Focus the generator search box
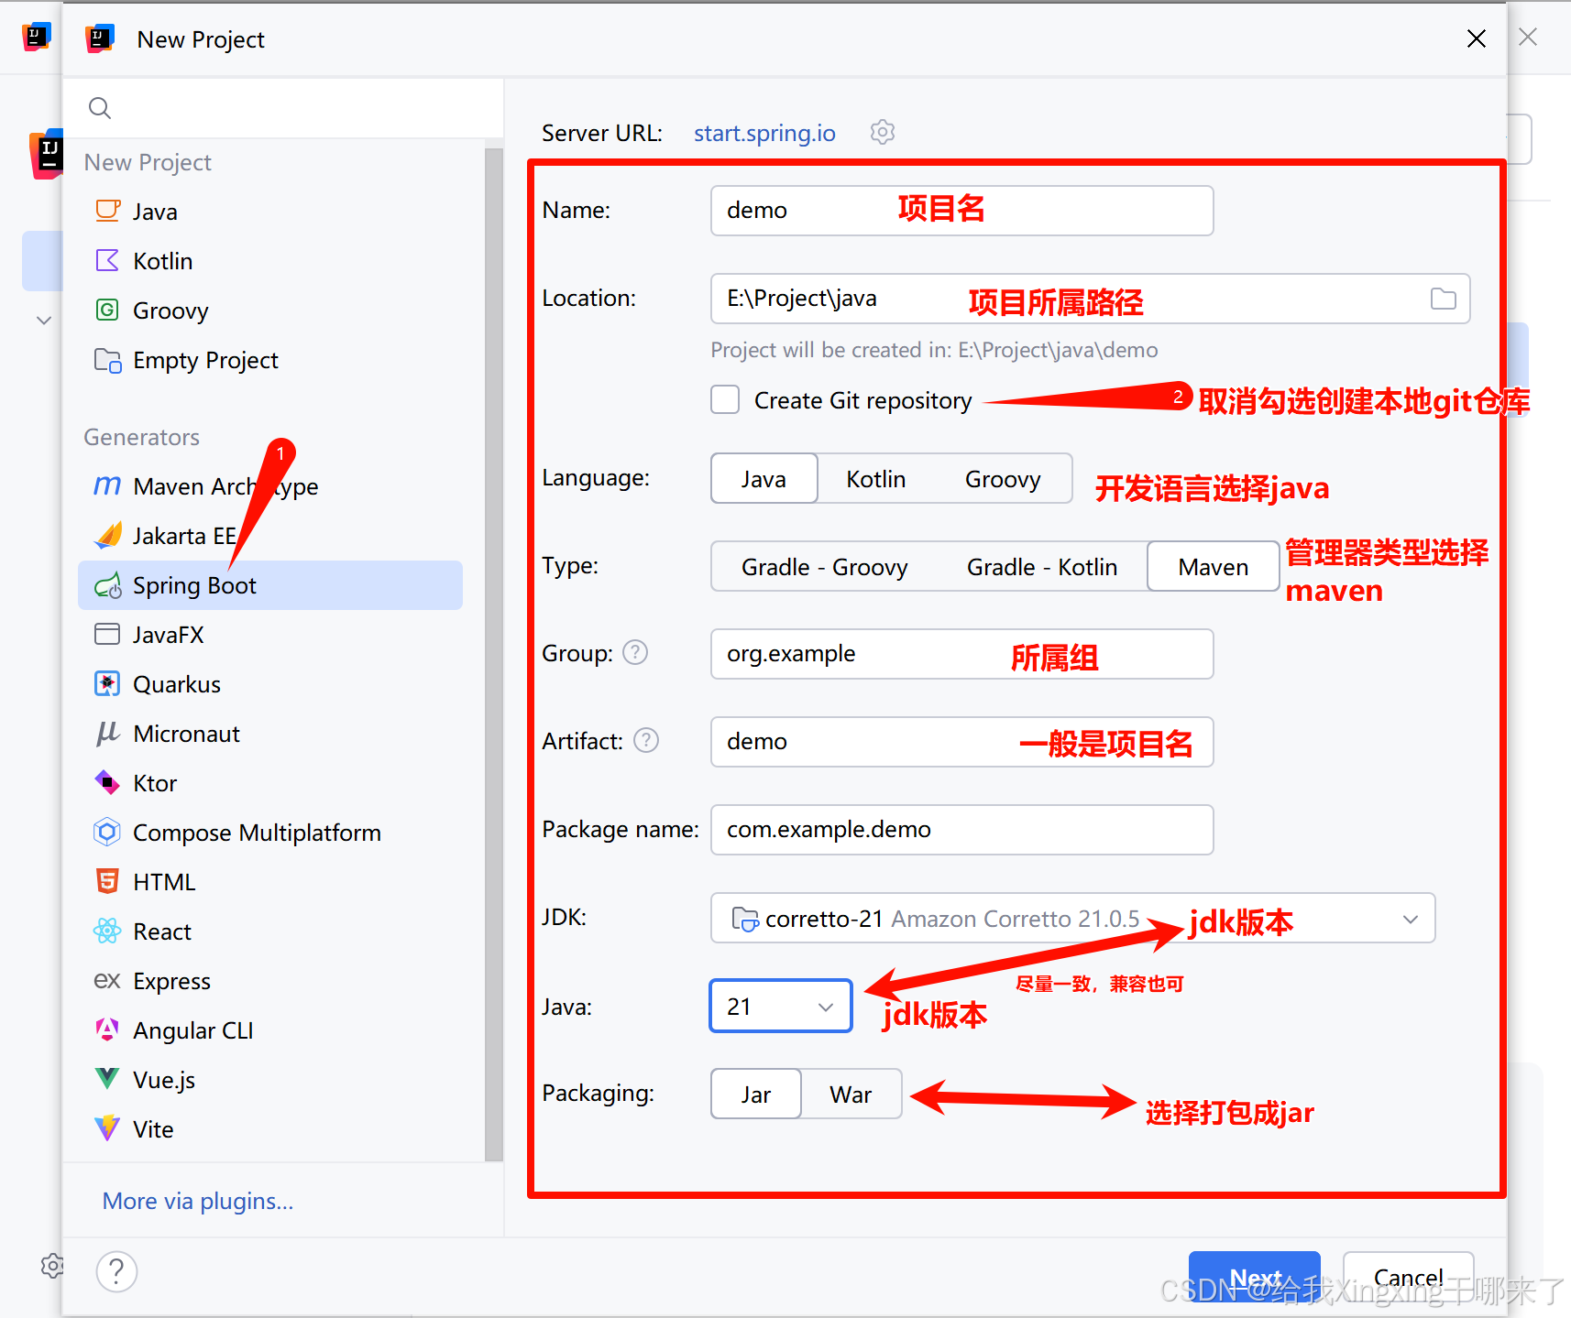This screenshot has width=1571, height=1318. (x=282, y=108)
